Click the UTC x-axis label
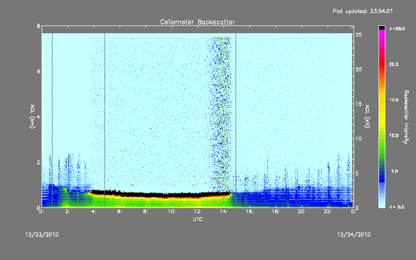Image resolution: width=416 pixels, height=260 pixels. [198, 219]
